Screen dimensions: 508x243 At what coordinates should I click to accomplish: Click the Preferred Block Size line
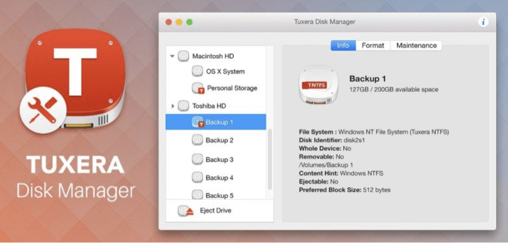coord(345,190)
